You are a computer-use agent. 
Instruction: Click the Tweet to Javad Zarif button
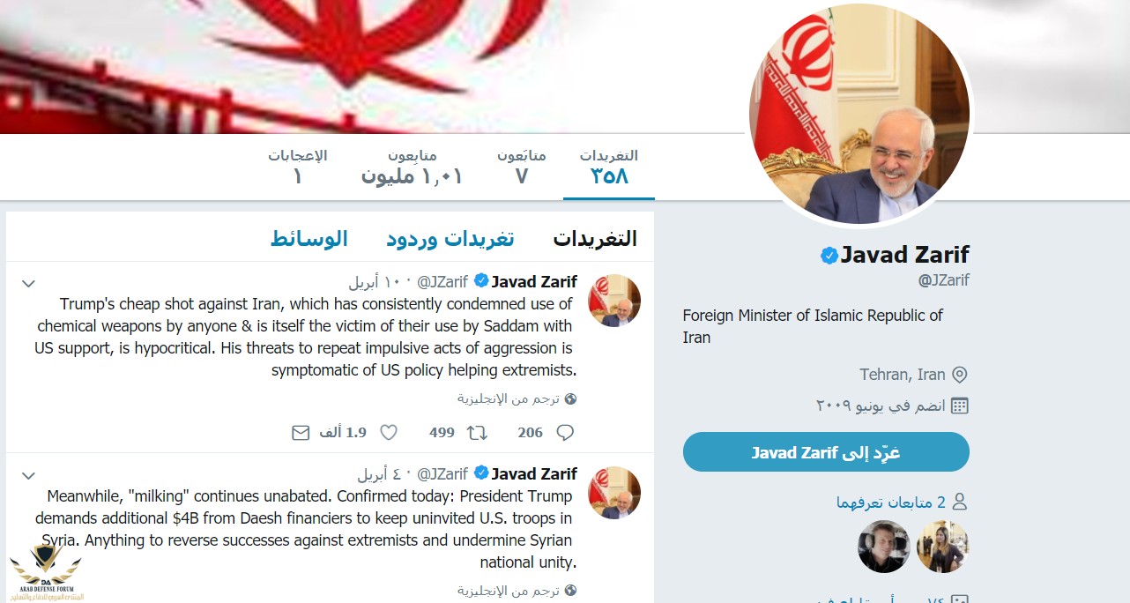826,452
